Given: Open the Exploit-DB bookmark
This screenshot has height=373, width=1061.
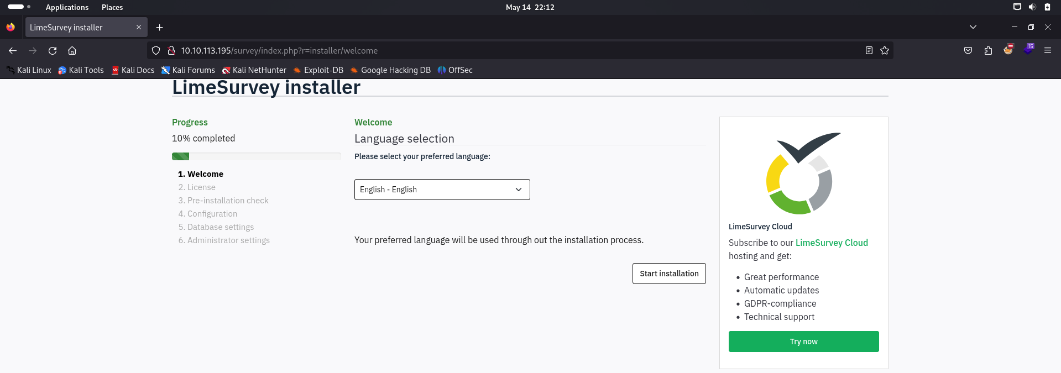Looking at the screenshot, I should click(318, 70).
